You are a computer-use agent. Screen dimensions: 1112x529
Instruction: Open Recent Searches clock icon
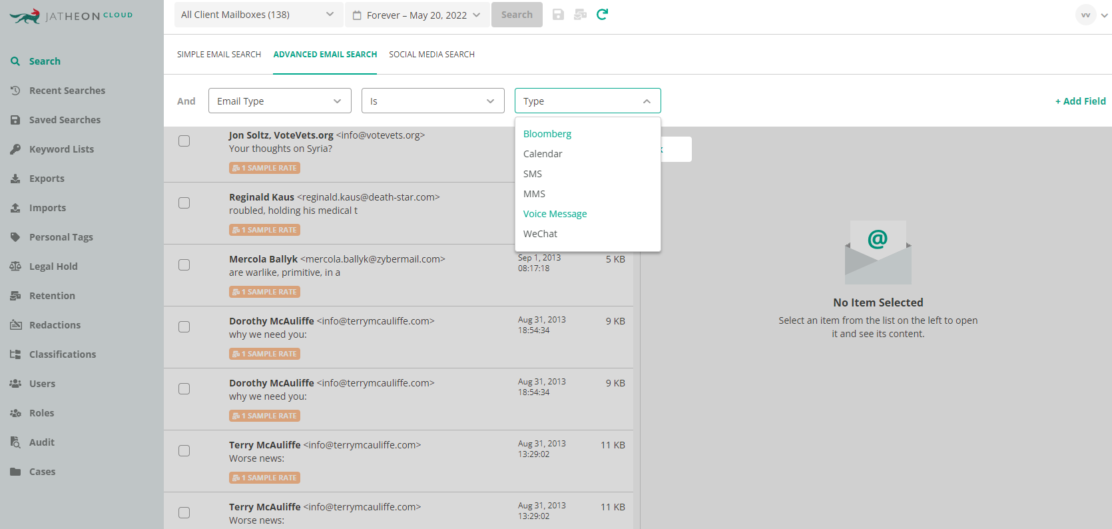pos(15,91)
